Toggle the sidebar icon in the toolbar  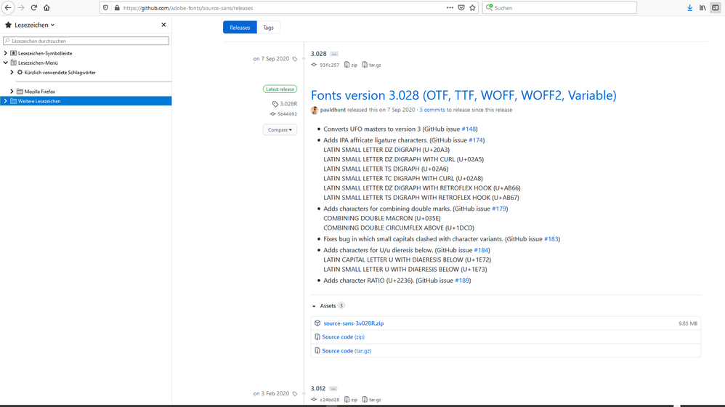pos(716,8)
